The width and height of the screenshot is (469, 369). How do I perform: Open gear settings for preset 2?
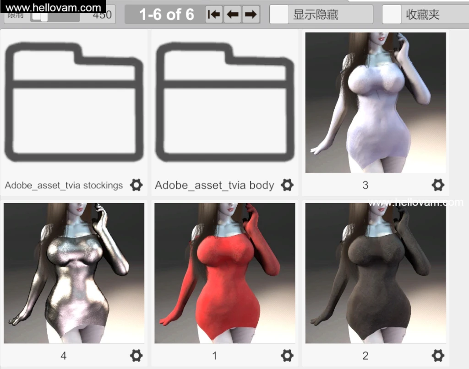(x=437, y=355)
